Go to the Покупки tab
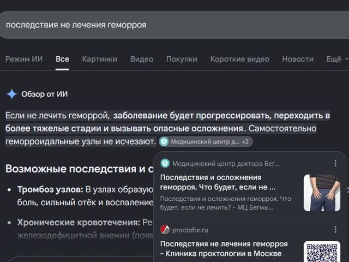 tap(182, 59)
